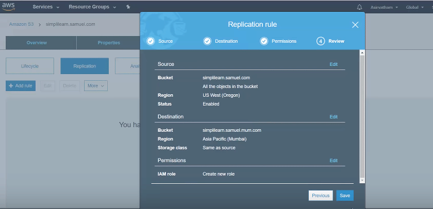This screenshot has height=209, width=433.
Task: Open the Amazon S3 breadcrumb link
Action: tap(21, 24)
